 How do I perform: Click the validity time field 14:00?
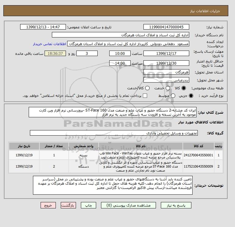[120, 63]
